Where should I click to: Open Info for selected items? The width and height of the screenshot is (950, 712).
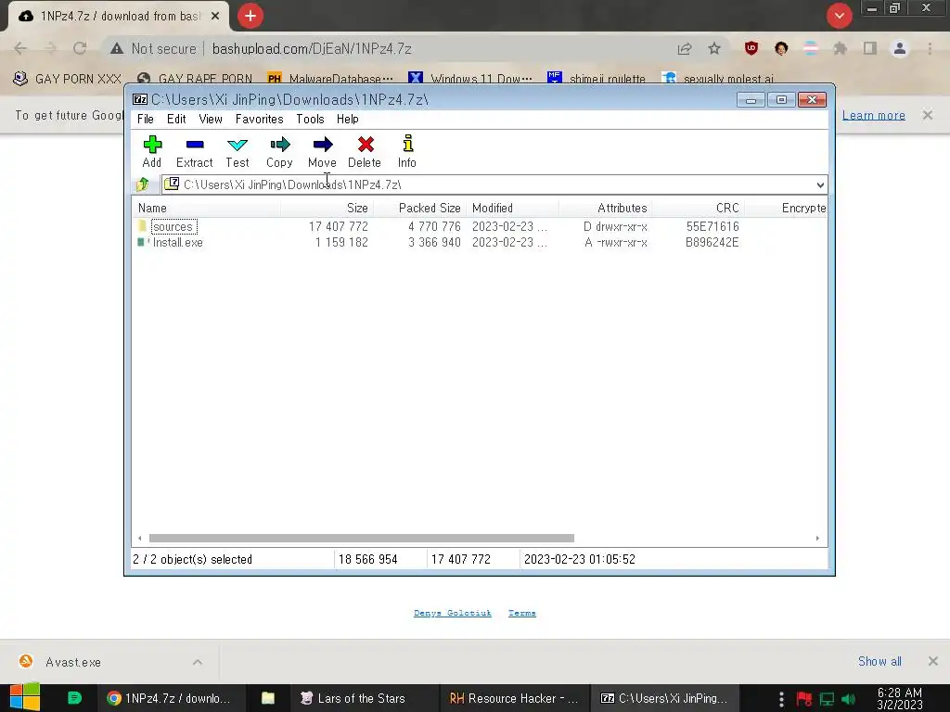(408, 144)
